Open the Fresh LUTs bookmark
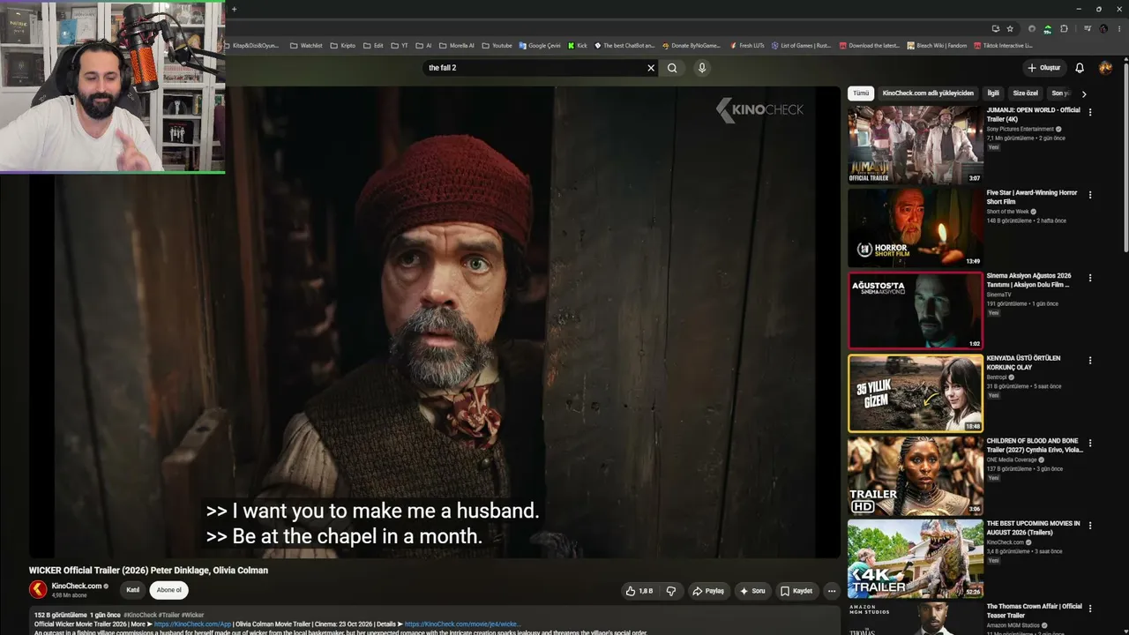This screenshot has width=1129, height=635. (x=747, y=46)
